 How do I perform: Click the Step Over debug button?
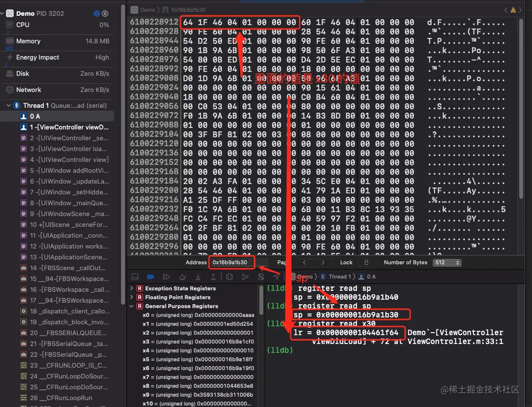pyautogui.click(x=182, y=277)
